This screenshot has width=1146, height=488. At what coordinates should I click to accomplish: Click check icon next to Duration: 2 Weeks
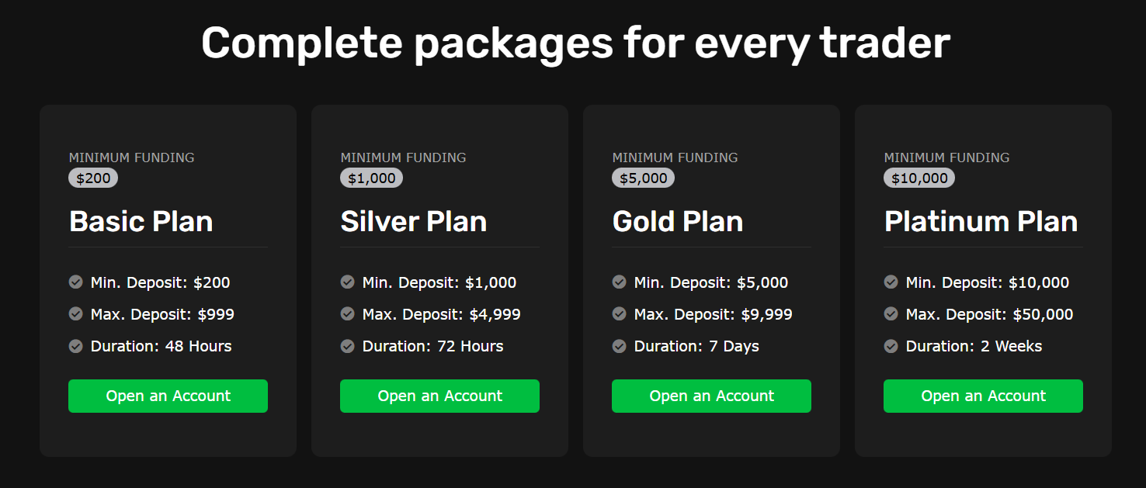coord(891,346)
